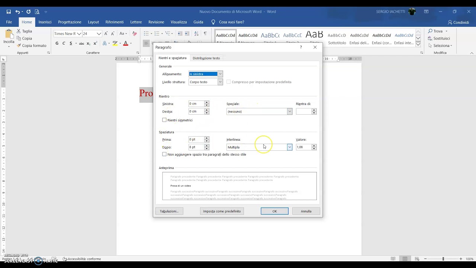The height and width of the screenshot is (268, 476).
Task: Open the Speciale indent dropdown
Action: [x=289, y=112]
